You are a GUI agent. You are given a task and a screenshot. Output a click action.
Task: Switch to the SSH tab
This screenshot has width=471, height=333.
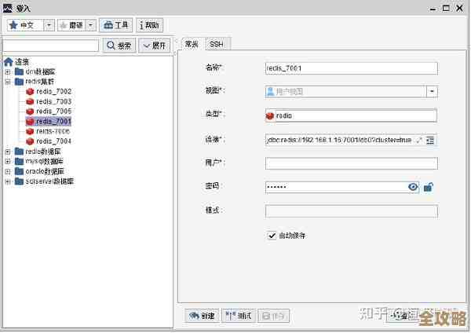(217, 44)
